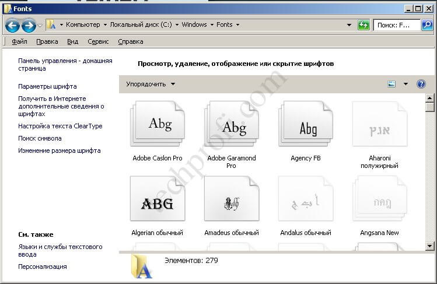The image size is (437, 284).
Task: Click the Back navigation arrow button
Action: click(x=12, y=25)
